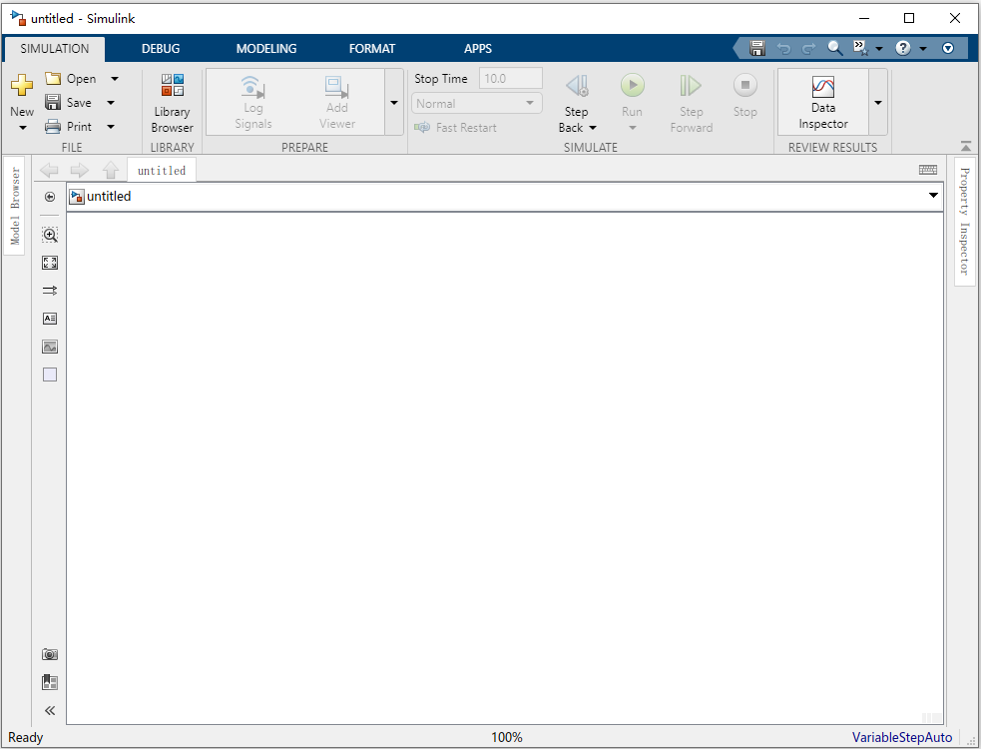Expand the breadcrumb bar dropdown arrow

coord(933,196)
